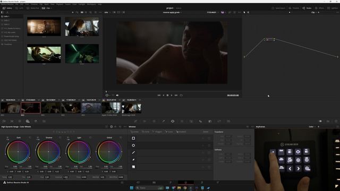Open the Keyframes Color dropdown
Image resolution: width=340 pixels, height=191 pixels.
point(312,127)
